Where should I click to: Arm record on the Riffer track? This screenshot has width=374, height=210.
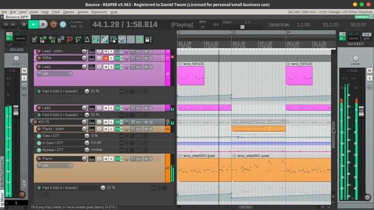[39, 58]
